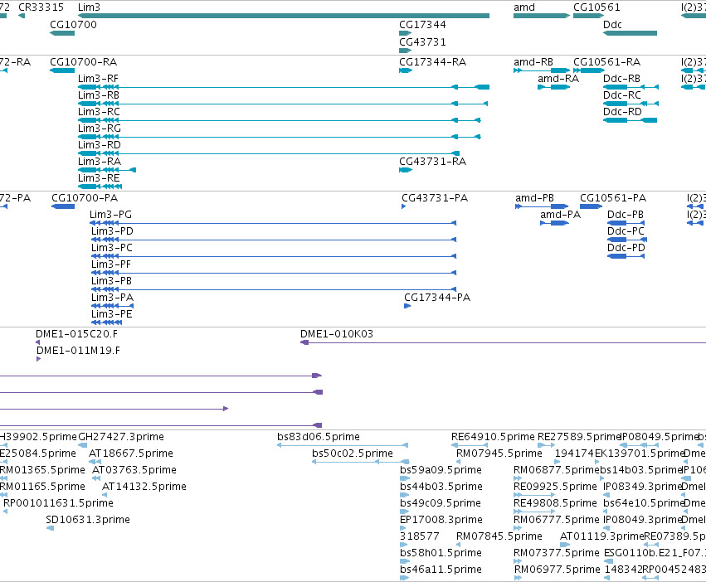Viewport: 706px width, 582px height.
Task: Select the Lim3-PC protein line
Action: [x=274, y=256]
